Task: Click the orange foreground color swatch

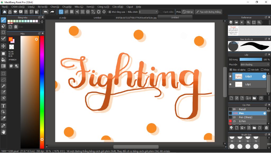Action: (11, 39)
